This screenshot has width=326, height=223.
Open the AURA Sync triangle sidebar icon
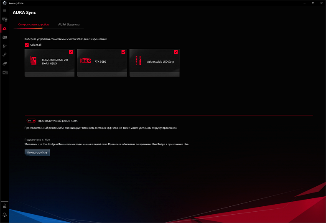click(x=5, y=28)
